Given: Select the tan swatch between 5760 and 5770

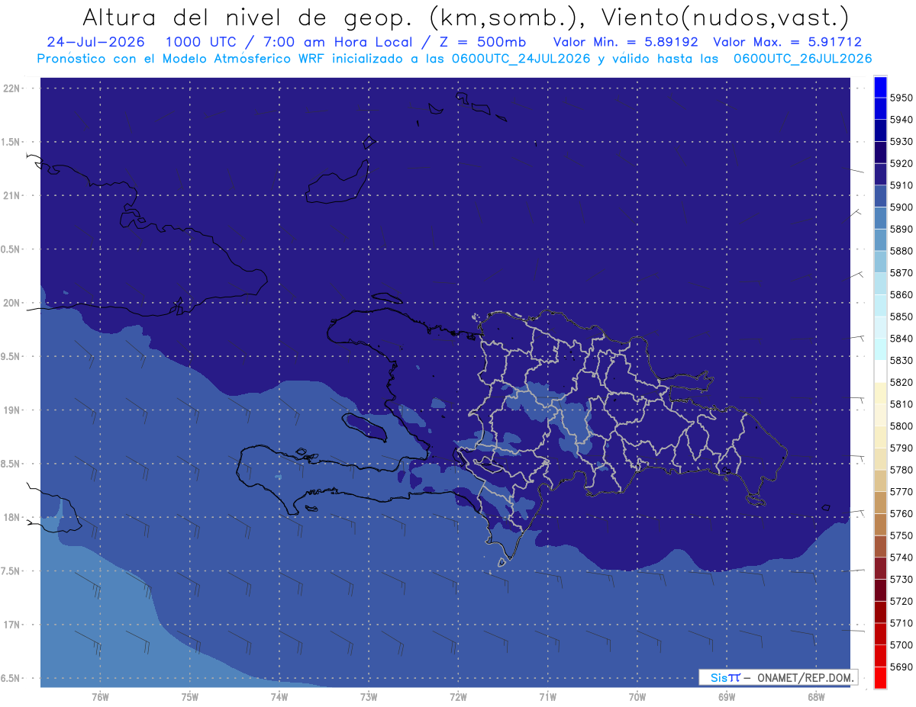Looking at the screenshot, I should click(879, 503).
